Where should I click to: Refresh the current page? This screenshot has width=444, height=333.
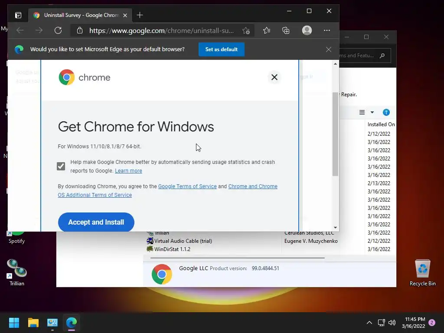click(x=58, y=30)
